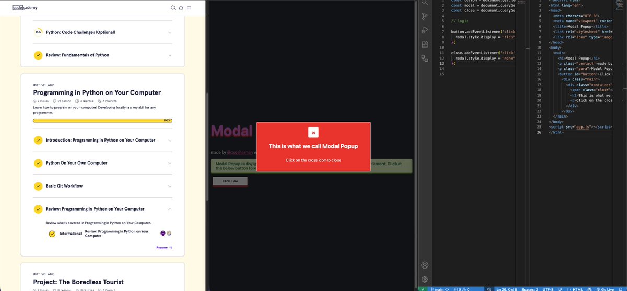Click the gray avatar icon in review row
627x291 pixels.
point(169,233)
